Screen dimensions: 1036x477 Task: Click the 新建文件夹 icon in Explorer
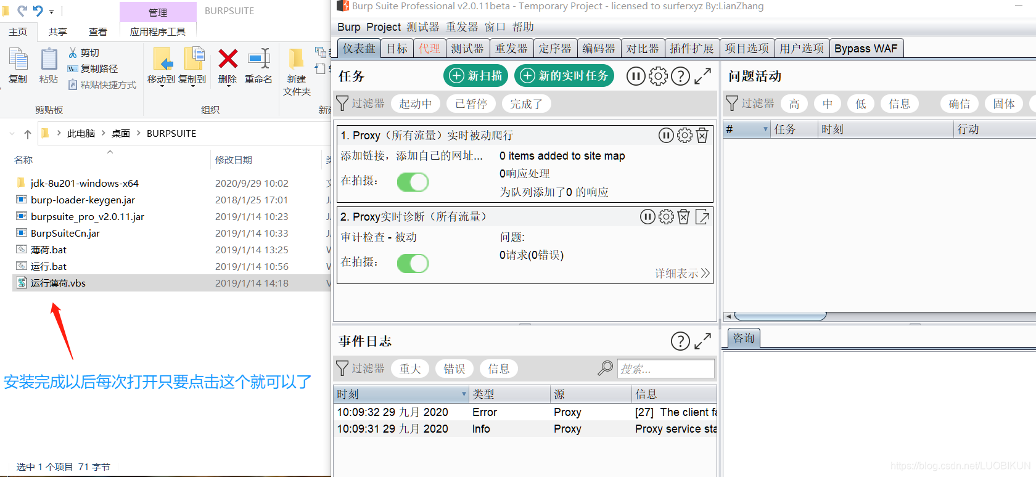296,59
